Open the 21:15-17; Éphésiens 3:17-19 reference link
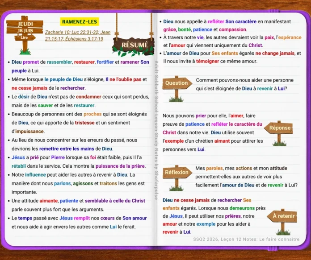311x260 pixels. 74,39
